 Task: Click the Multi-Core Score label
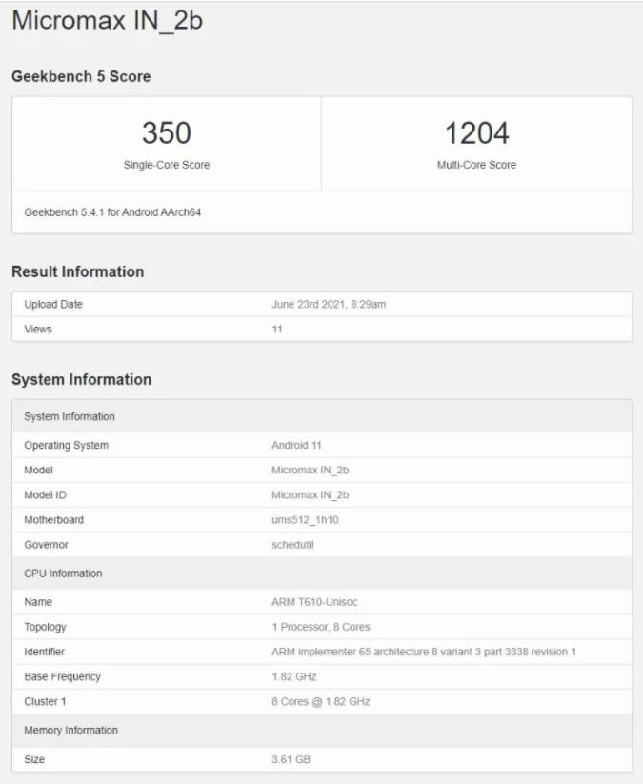pos(476,165)
